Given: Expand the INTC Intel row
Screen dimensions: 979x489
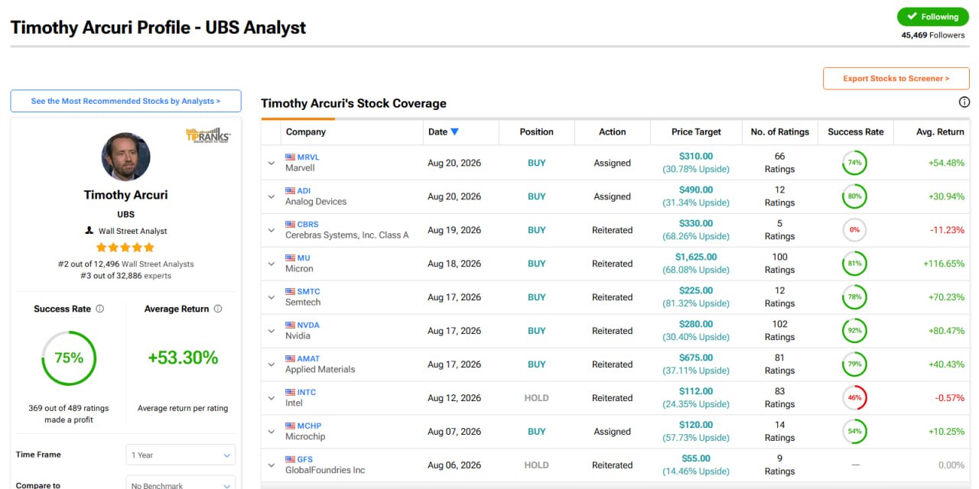Looking at the screenshot, I should pos(271,398).
